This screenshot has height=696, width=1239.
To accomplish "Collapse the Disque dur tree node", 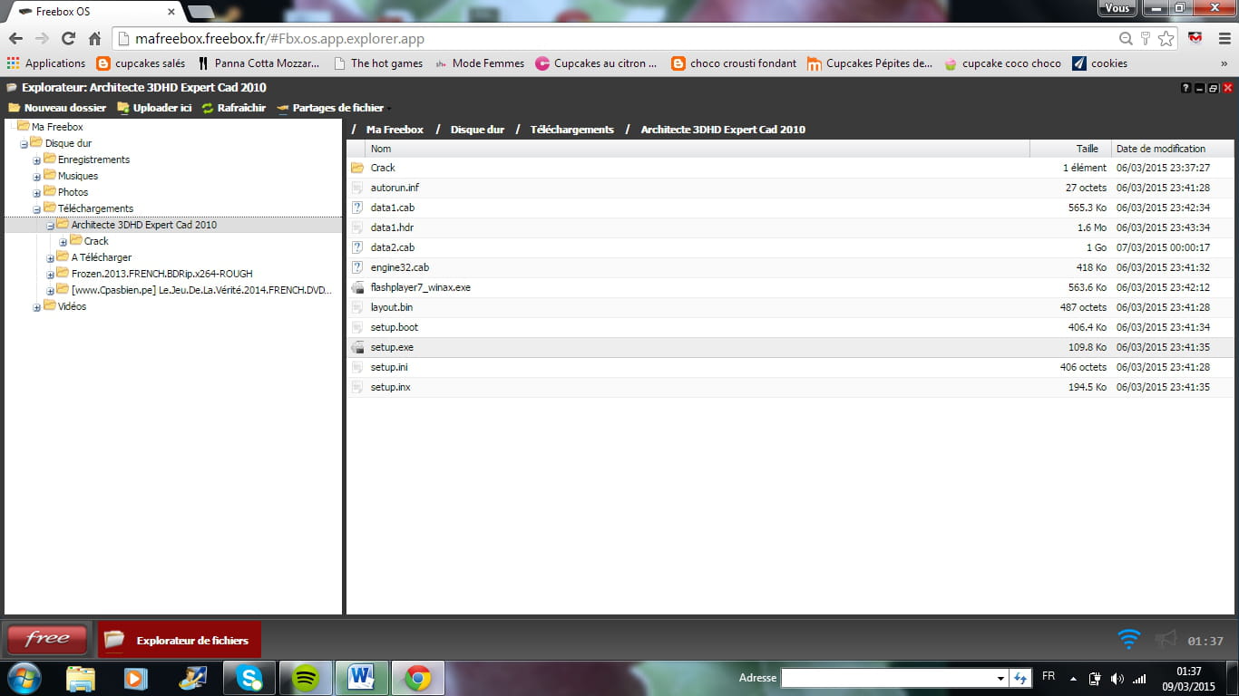I will click(x=24, y=144).
